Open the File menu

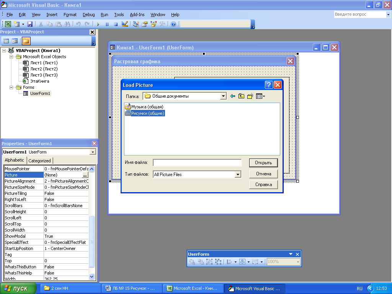pos(10,15)
